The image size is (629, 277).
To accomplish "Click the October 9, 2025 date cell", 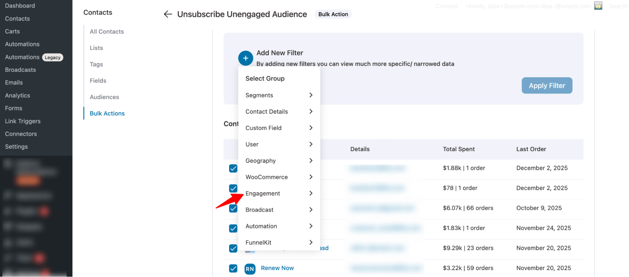I will [539, 208].
